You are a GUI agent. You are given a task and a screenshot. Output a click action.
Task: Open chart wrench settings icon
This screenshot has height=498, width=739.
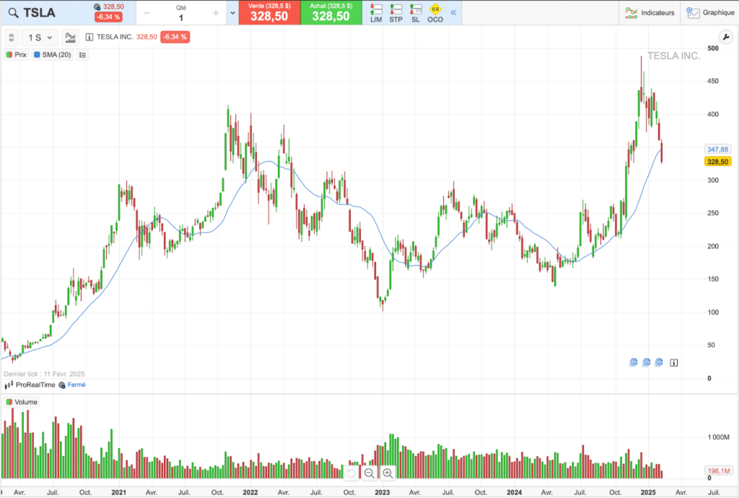tap(726, 37)
